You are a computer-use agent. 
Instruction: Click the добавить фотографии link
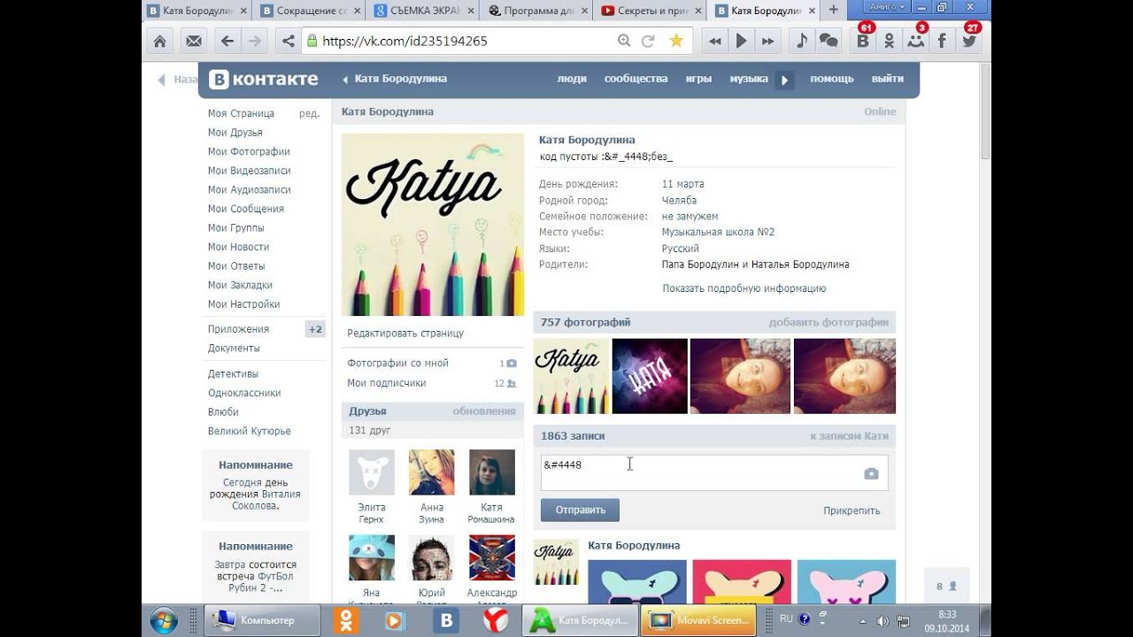point(829,323)
